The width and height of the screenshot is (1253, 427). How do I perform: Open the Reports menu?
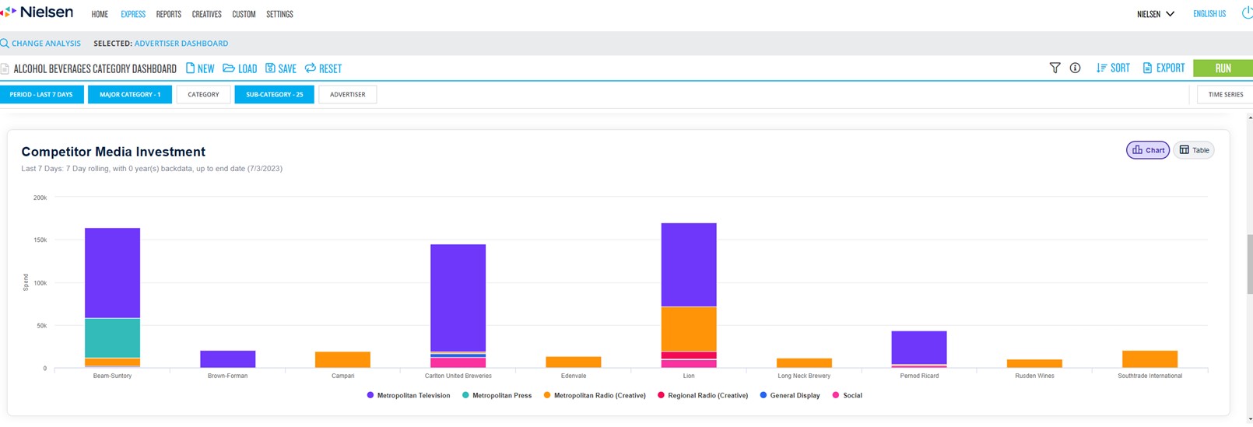pos(168,14)
